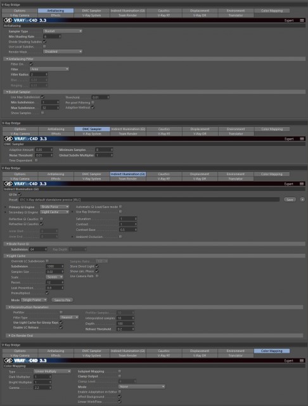Enable the Ambient Occlusion checkbox
The height and width of the screenshot is (406, 308).
(x=120, y=237)
